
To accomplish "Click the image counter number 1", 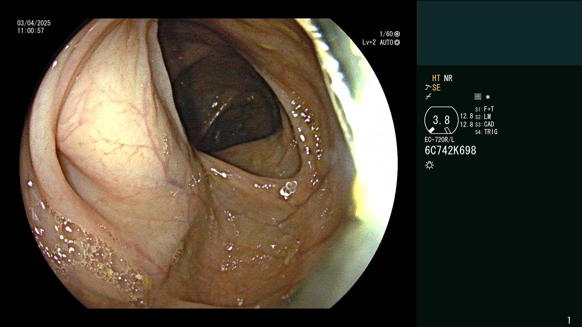I will click(x=569, y=320).
